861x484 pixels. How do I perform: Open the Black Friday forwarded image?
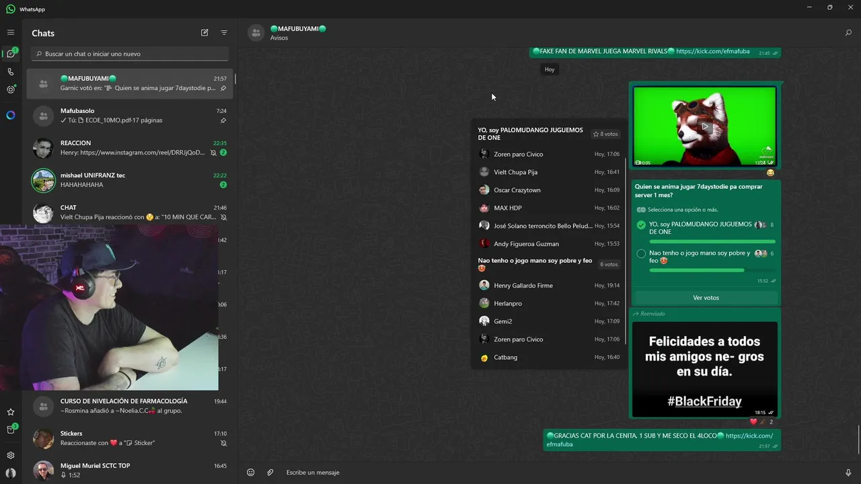[705, 369]
